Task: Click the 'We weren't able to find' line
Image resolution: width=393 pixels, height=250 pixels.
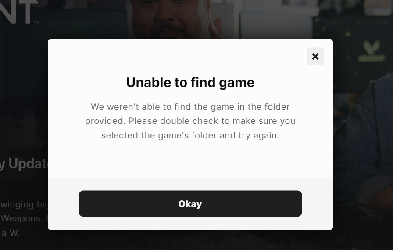Action: point(190,107)
